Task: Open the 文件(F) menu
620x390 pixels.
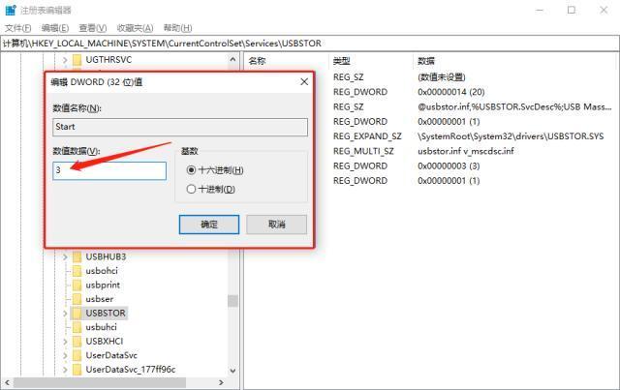Action: [x=17, y=28]
